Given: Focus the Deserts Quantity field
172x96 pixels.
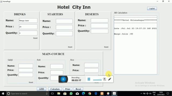Looking at the screenshot, I should tap(99, 31).
